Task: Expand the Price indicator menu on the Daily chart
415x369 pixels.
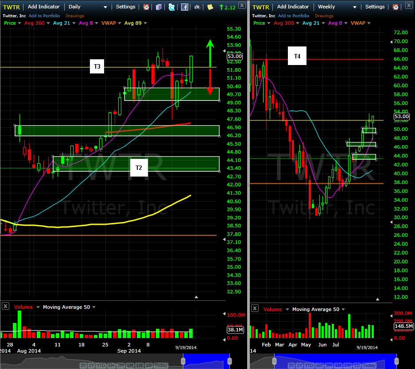Action: (x=19, y=23)
